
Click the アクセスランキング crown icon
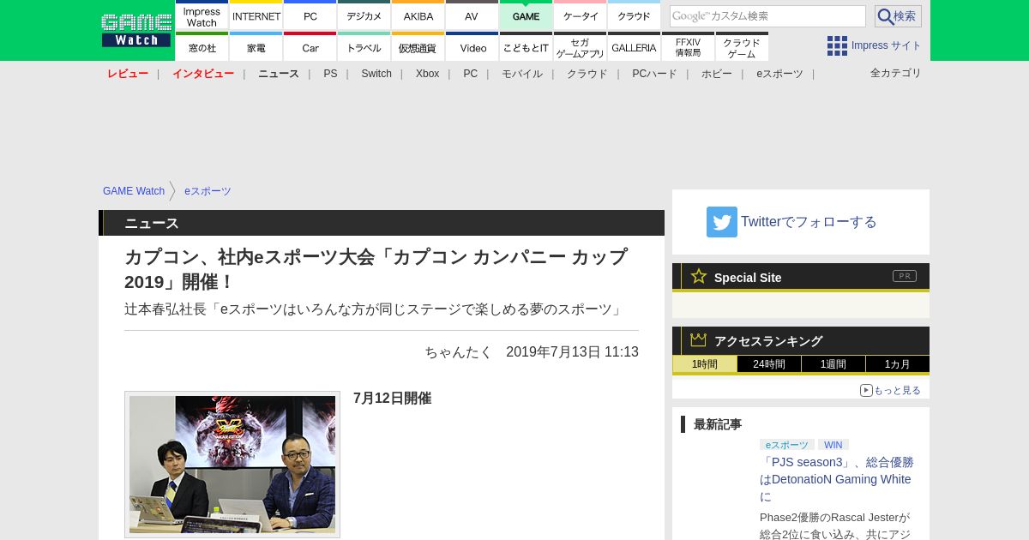pyautogui.click(x=698, y=339)
